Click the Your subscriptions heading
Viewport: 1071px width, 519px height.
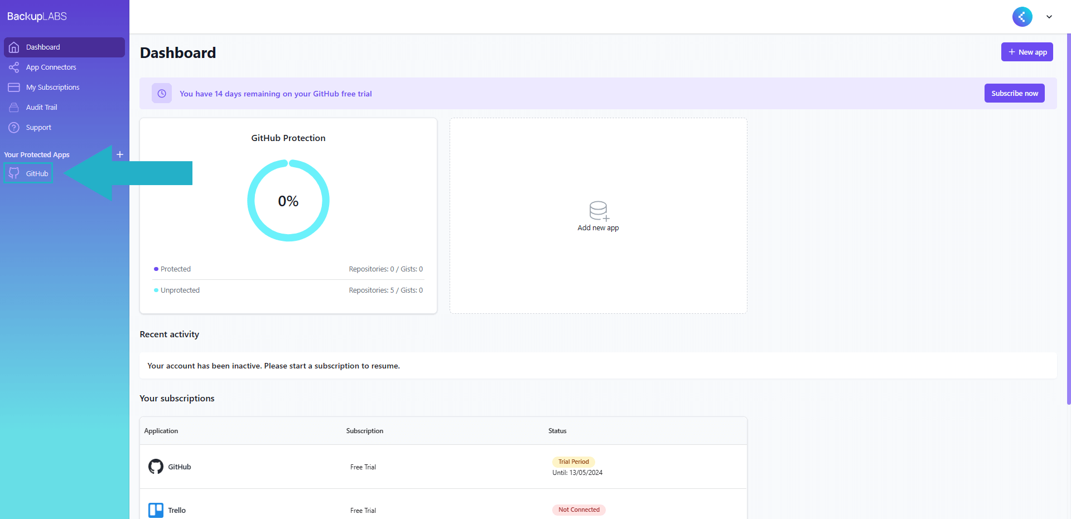coord(177,399)
